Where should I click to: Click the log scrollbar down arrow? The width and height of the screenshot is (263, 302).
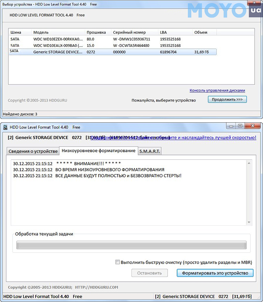249,222
